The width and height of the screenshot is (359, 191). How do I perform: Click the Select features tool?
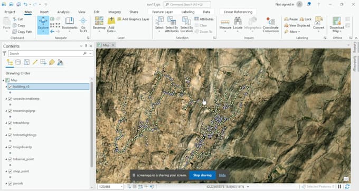tap(159, 25)
